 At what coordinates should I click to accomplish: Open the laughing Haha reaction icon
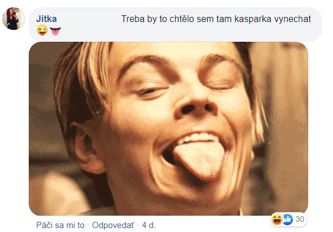[277, 220]
